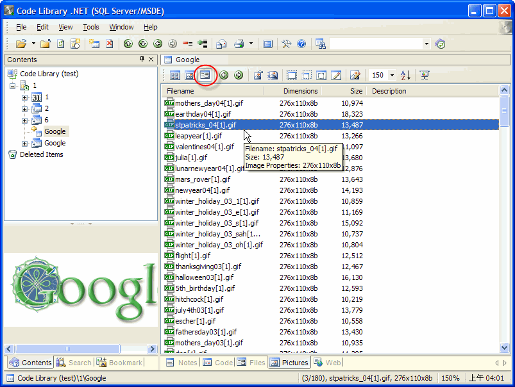Open the search box dropdown arrow
This screenshot has height=387, width=515.
tap(426, 44)
